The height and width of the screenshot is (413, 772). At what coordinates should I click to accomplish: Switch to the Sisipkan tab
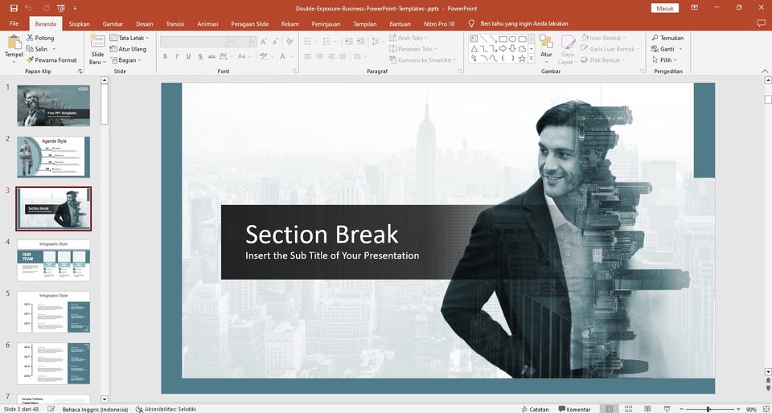click(79, 23)
